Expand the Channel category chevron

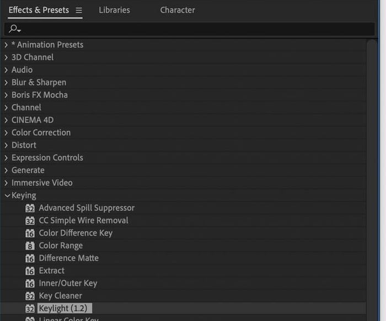tap(6, 108)
